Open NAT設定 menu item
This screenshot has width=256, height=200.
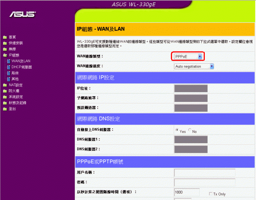pyautogui.click(x=16, y=85)
